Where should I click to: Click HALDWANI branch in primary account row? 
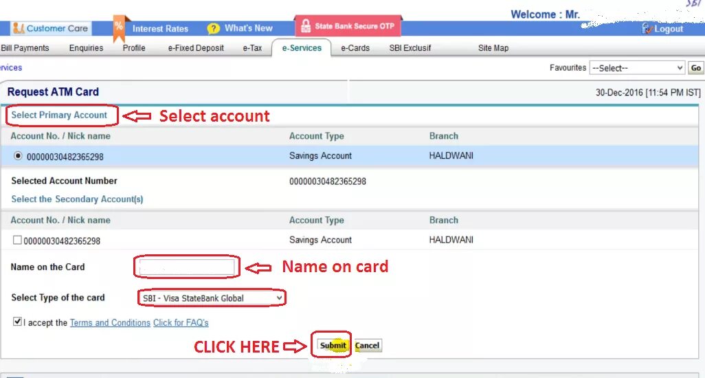tap(451, 156)
